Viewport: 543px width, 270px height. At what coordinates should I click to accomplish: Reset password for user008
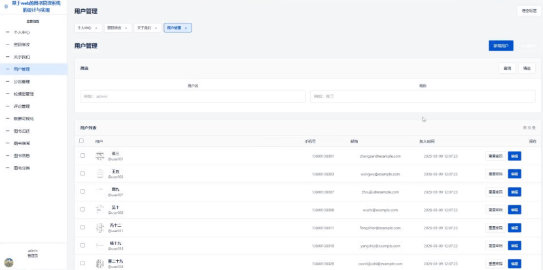click(x=495, y=210)
